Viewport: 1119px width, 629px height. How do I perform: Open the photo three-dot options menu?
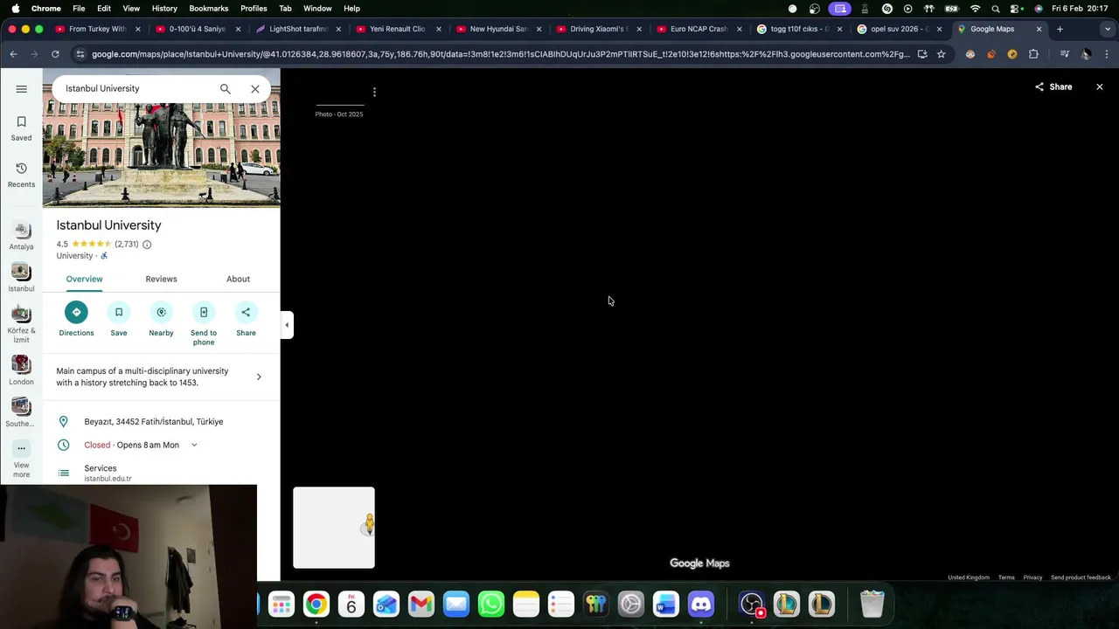(x=374, y=92)
